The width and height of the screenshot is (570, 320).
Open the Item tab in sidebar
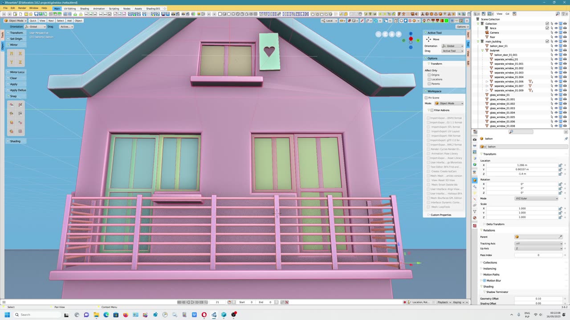468,35
